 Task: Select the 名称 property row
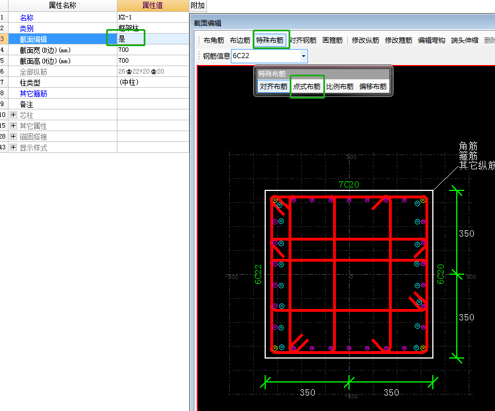click(95, 17)
